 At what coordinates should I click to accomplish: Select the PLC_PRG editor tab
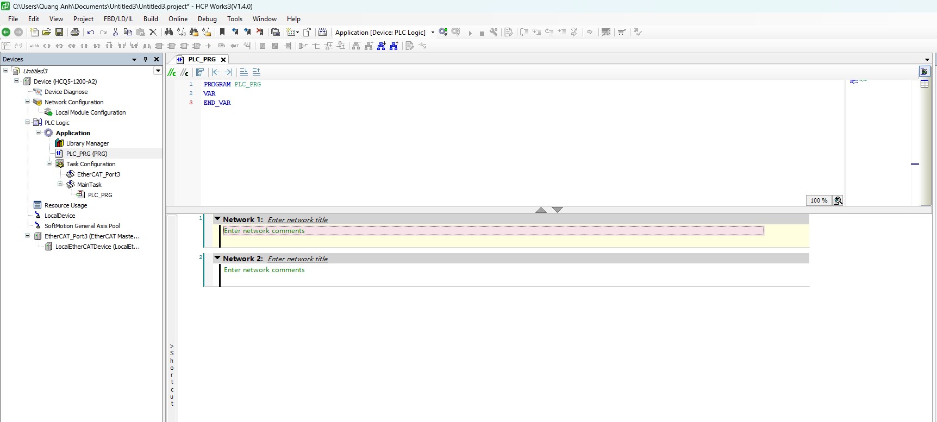tap(202, 59)
